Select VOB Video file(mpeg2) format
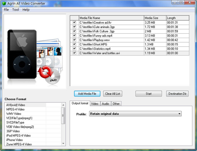 click(x=33, y=127)
